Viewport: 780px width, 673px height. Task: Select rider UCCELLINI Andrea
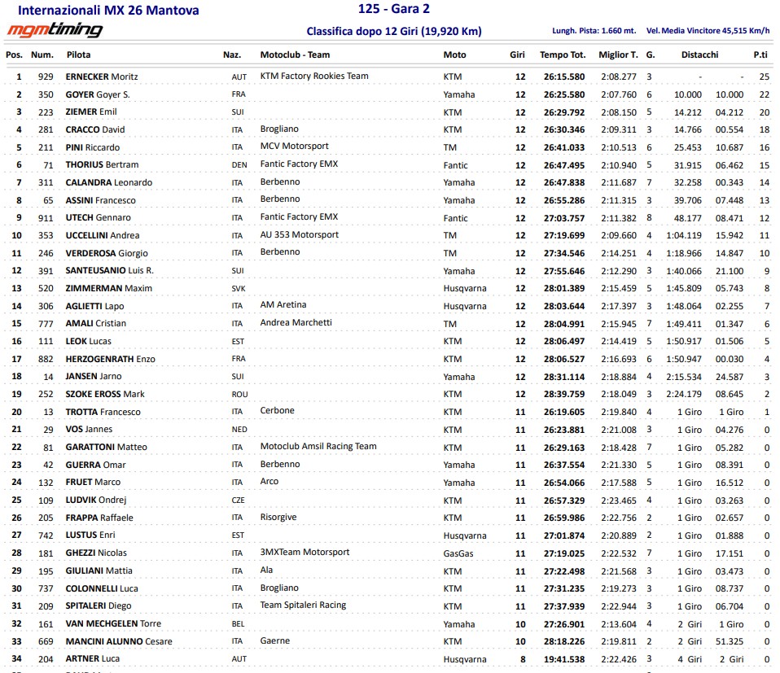[x=102, y=235]
